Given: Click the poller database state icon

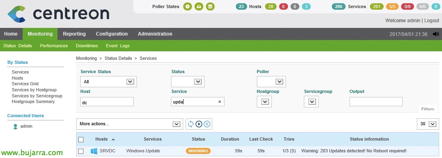Looking at the screenshot, I should [210, 6].
